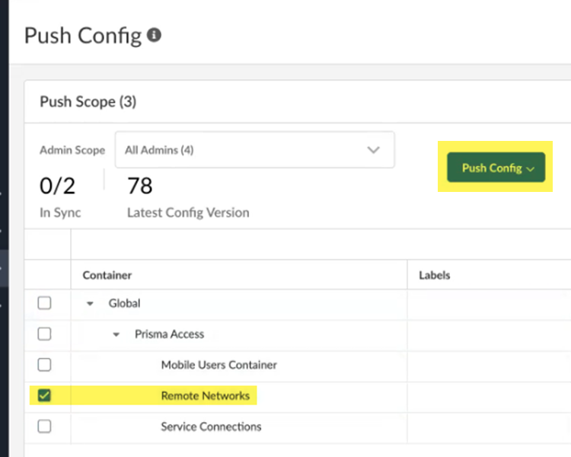Sort by the Container column header

(107, 275)
